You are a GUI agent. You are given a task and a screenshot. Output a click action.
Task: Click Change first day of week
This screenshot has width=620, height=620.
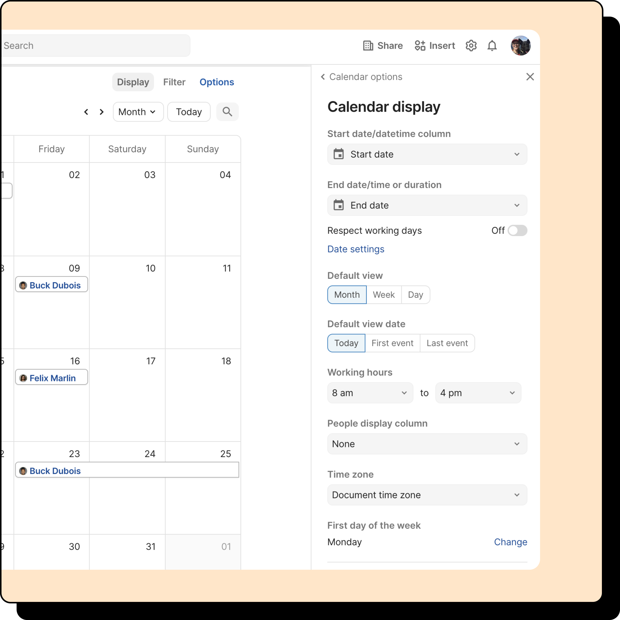(x=510, y=542)
